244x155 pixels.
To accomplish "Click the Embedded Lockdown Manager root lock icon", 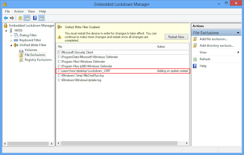I will click(6, 26).
